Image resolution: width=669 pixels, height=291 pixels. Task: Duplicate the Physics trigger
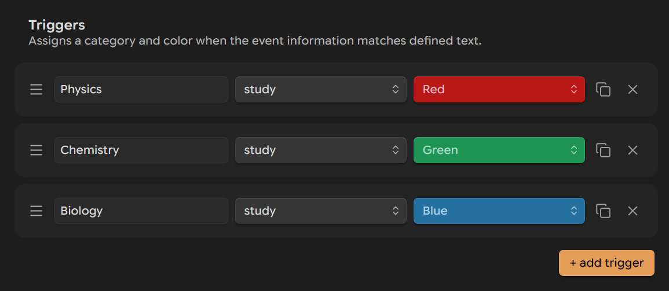[603, 90]
